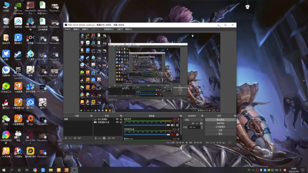Open Tools menu in OBS
This screenshot has height=173, width=308.
click(x=120, y=29)
